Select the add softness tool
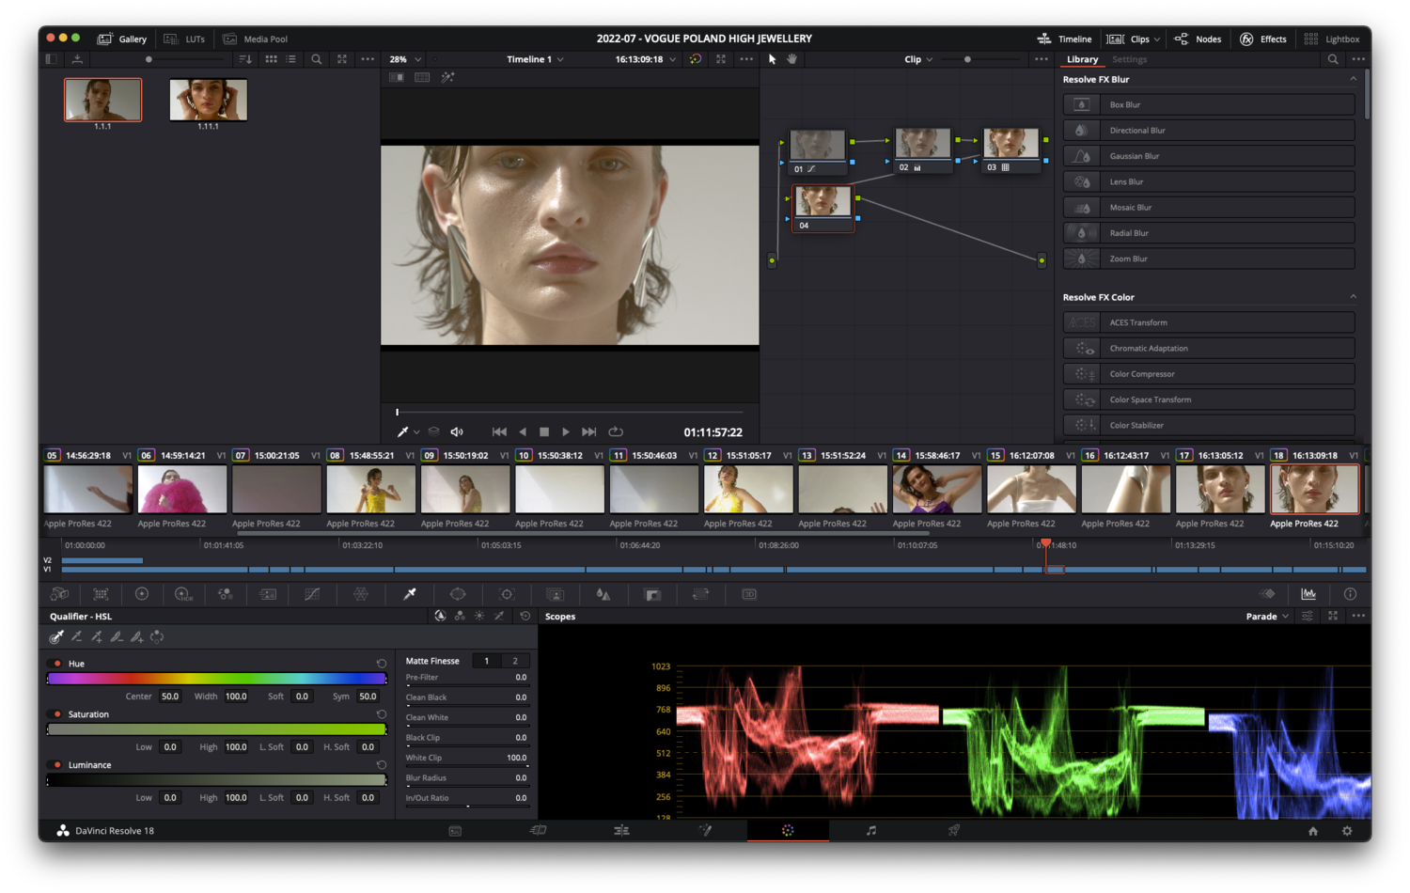This screenshot has width=1410, height=893. coord(137,637)
